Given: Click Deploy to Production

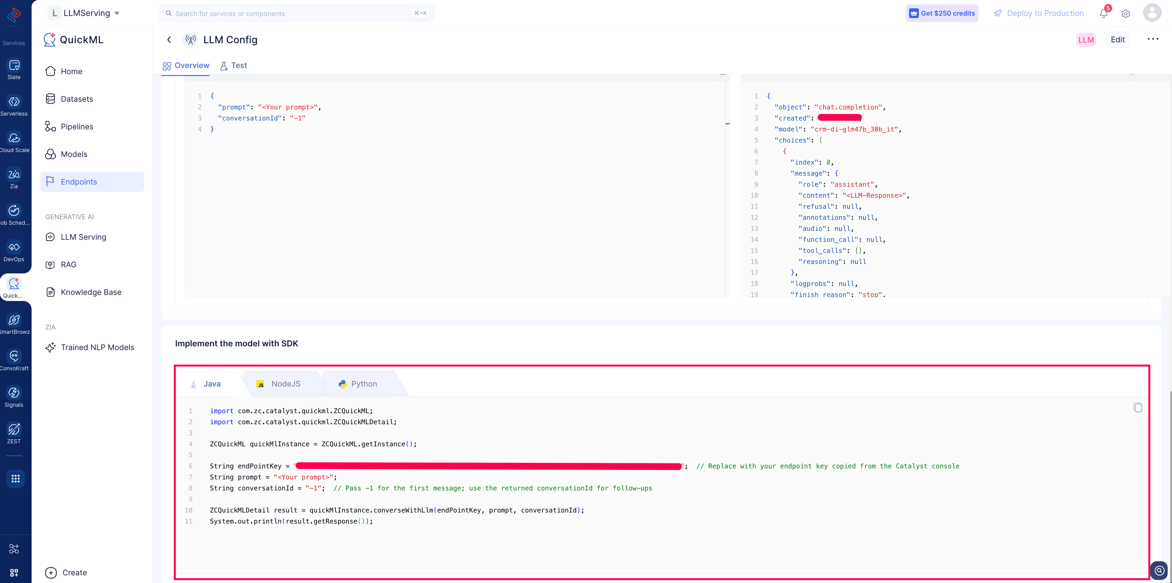Looking at the screenshot, I should pos(1039,13).
